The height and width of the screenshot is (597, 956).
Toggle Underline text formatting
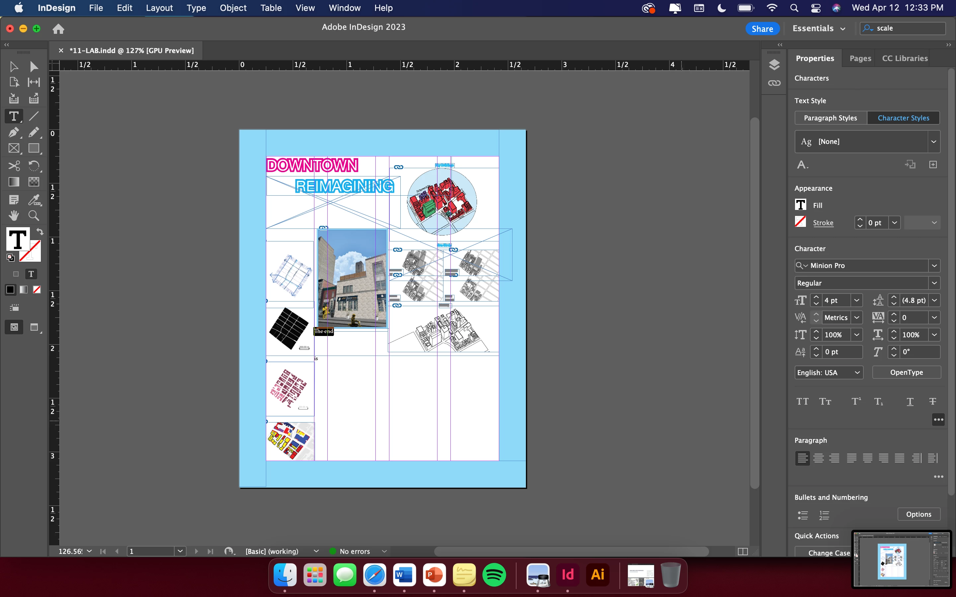point(910,402)
